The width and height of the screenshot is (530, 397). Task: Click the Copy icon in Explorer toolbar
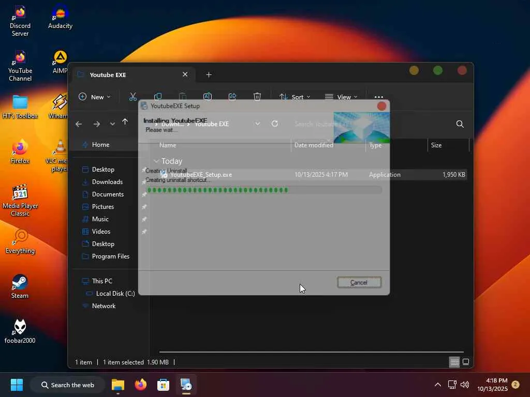[x=157, y=97]
